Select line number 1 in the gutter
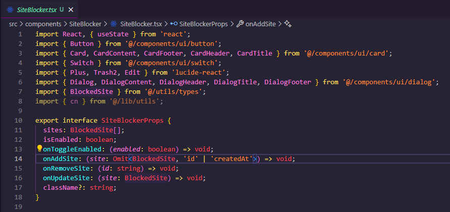The height and width of the screenshot is (212, 450). (20, 34)
